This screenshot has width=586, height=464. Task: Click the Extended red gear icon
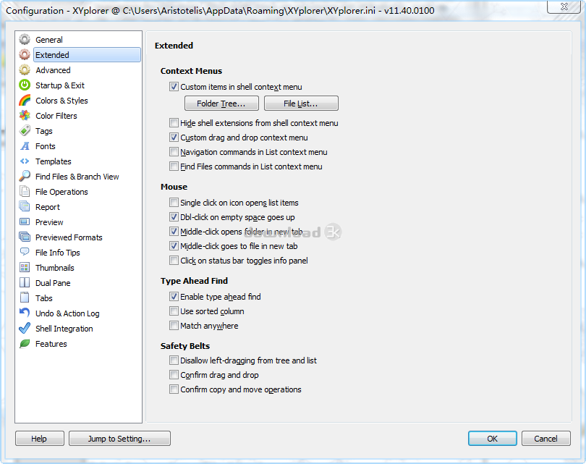25,54
